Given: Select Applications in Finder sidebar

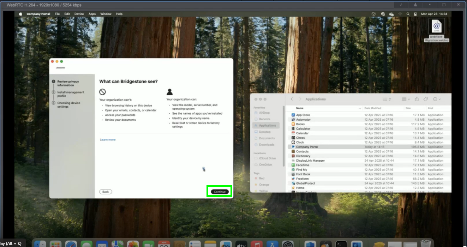Looking at the screenshot, I should tap(266, 125).
